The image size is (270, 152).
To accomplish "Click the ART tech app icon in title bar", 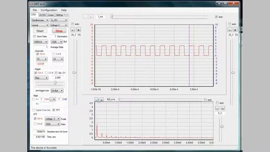I will tap(32, 4).
